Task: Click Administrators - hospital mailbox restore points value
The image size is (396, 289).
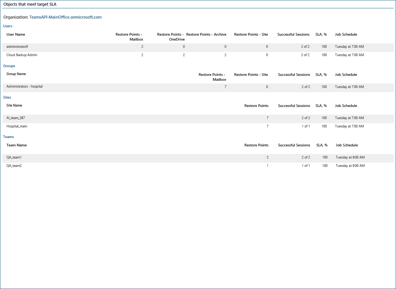Action: [x=225, y=86]
